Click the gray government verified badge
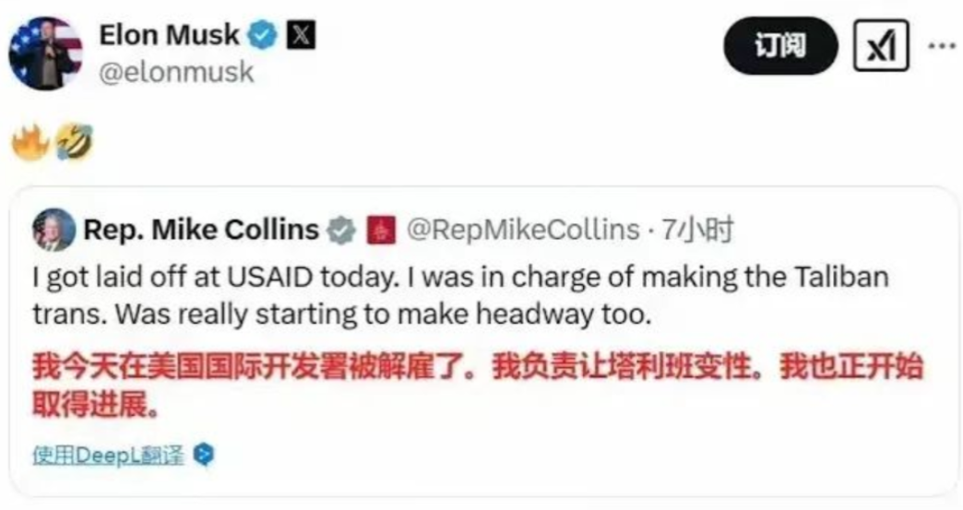This screenshot has width=963, height=510. tap(341, 231)
